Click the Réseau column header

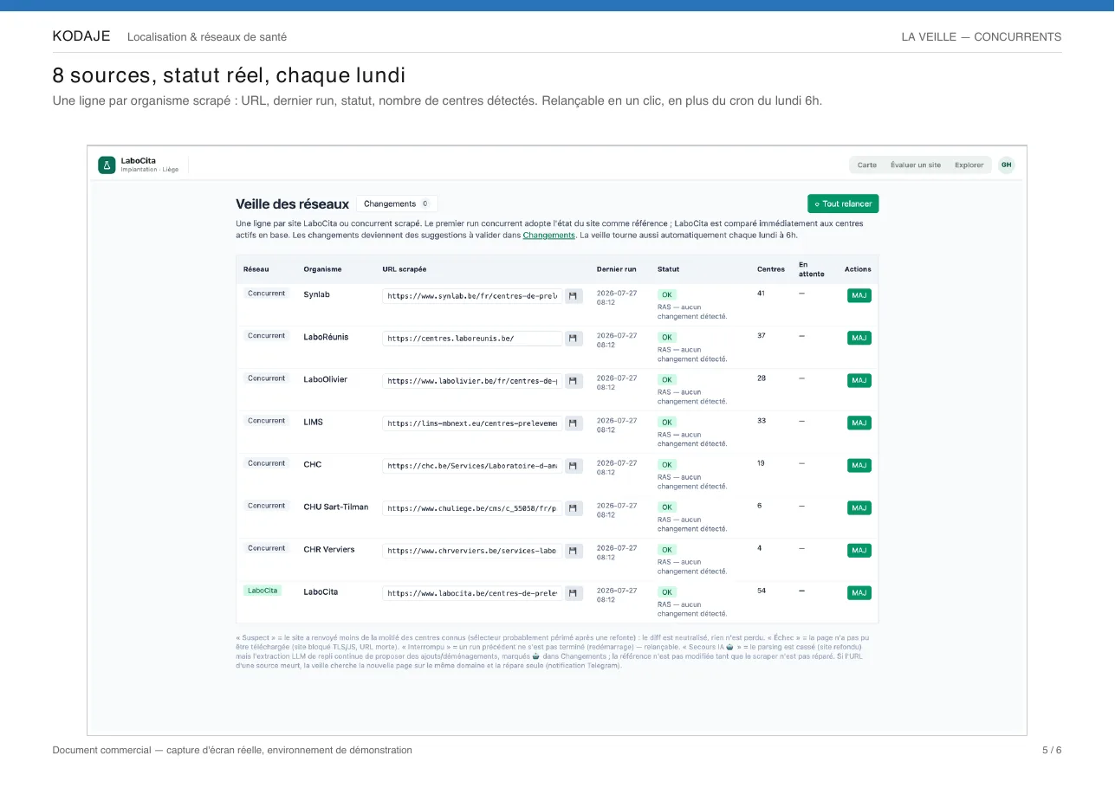click(x=256, y=269)
